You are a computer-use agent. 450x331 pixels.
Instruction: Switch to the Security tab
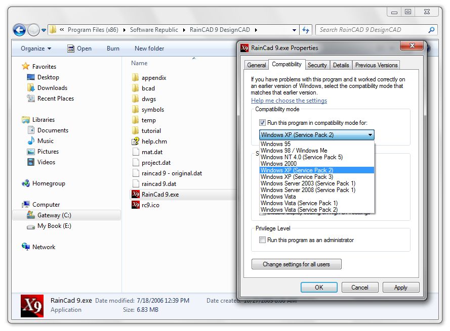pyautogui.click(x=317, y=65)
